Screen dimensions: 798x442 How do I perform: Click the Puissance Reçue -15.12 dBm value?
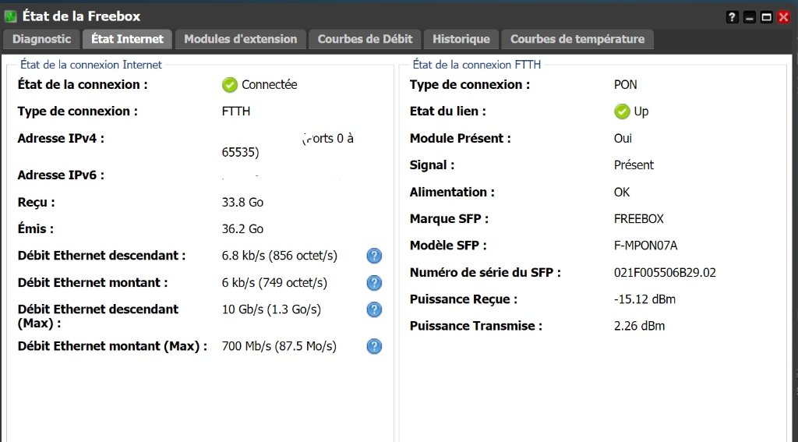click(x=644, y=299)
